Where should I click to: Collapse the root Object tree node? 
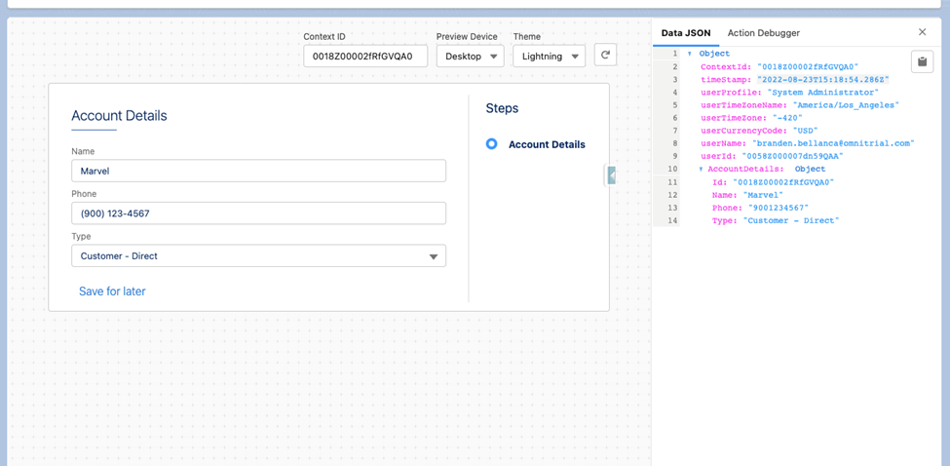(x=690, y=54)
